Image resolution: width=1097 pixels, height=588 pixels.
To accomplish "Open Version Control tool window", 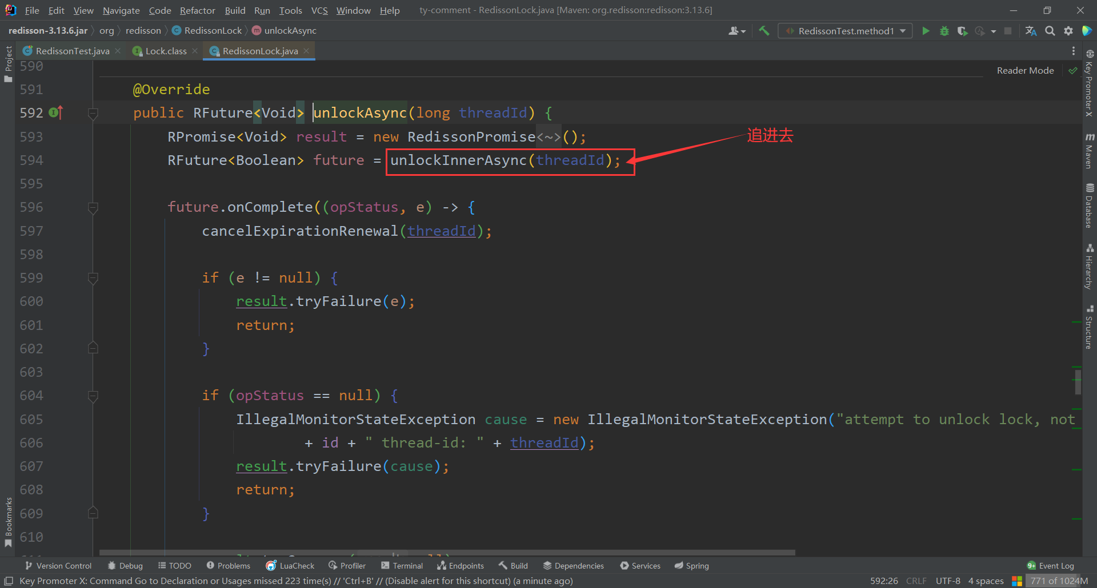I will point(58,566).
